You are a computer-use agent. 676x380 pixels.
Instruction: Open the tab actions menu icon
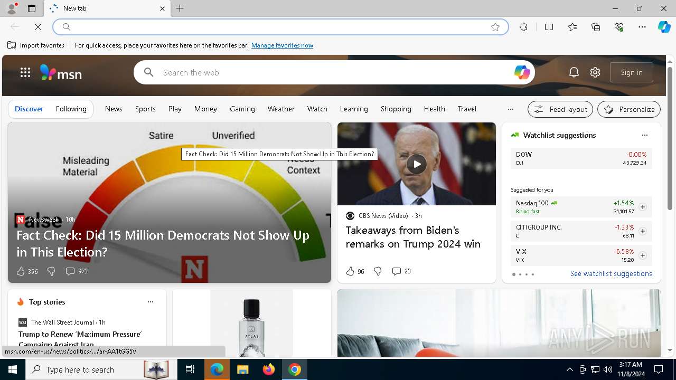tap(32, 8)
